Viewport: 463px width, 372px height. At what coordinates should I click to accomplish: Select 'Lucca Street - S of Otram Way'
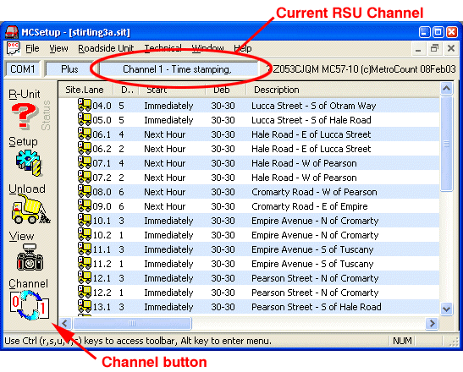pyautogui.click(x=313, y=106)
